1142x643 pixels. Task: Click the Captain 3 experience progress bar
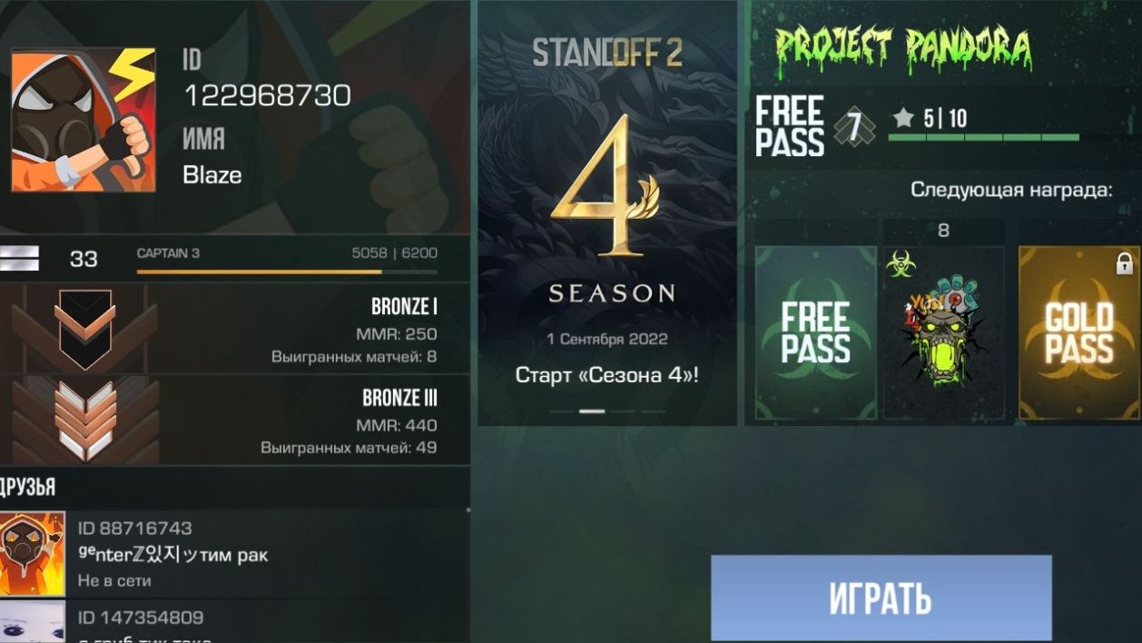287,271
